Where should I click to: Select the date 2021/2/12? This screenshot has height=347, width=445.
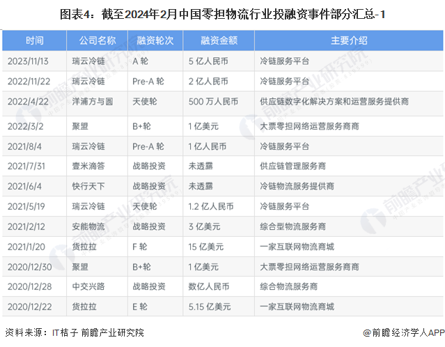(26, 226)
